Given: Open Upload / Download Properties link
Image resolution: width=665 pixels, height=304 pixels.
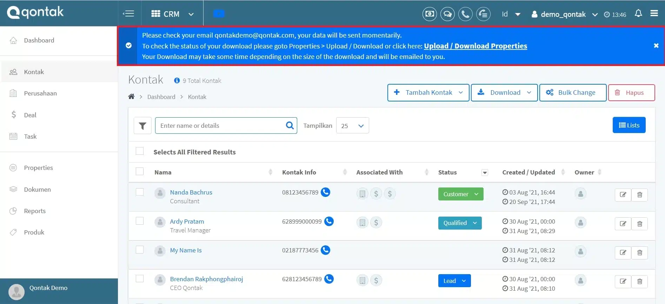Looking at the screenshot, I should click(476, 46).
